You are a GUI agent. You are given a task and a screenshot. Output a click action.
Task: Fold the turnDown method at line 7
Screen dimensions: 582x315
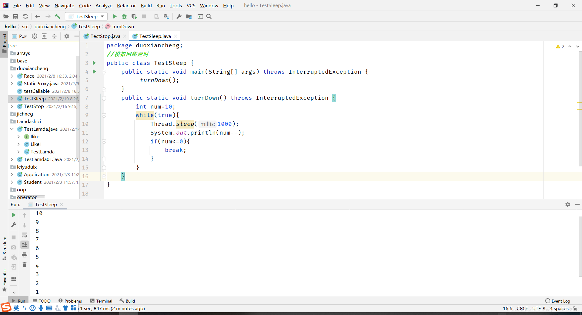click(104, 98)
